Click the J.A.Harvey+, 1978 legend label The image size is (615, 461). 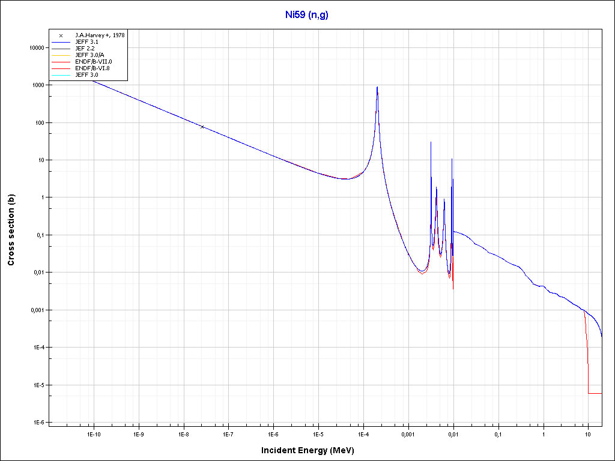[100, 35]
